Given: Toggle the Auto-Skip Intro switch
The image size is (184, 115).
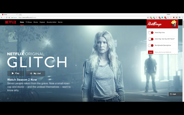Looking at the screenshot, I should (x=151, y=32).
